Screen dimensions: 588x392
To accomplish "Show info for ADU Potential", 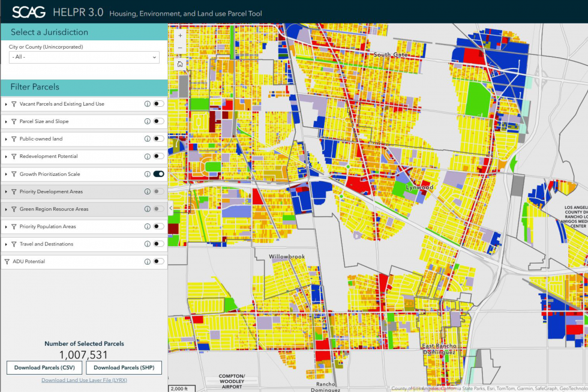I will (x=147, y=261).
